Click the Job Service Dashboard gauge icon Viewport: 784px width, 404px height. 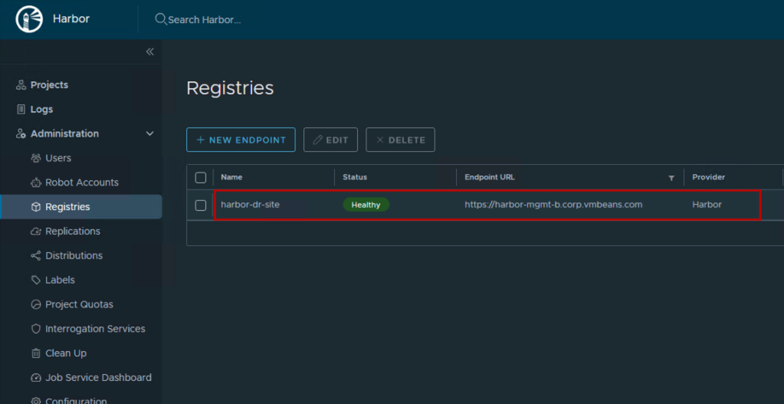pos(36,377)
